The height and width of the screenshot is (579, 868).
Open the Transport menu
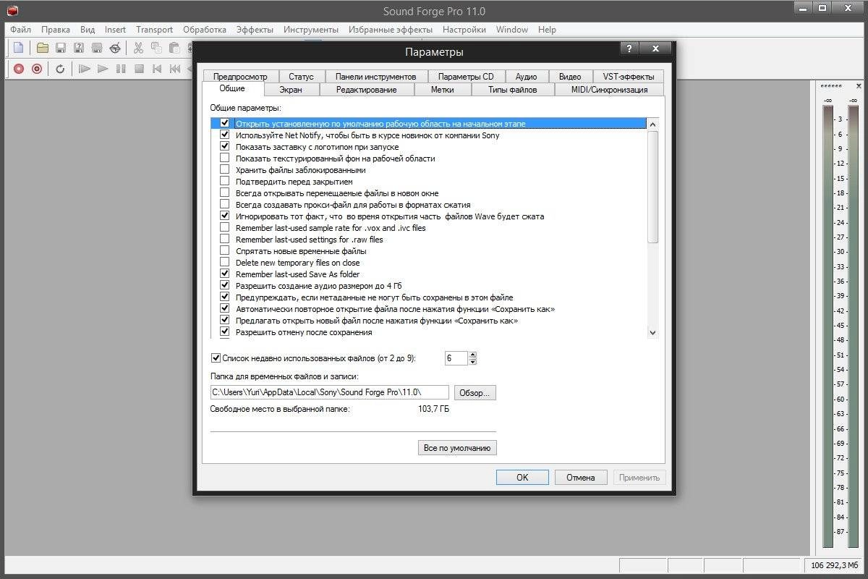coord(154,30)
